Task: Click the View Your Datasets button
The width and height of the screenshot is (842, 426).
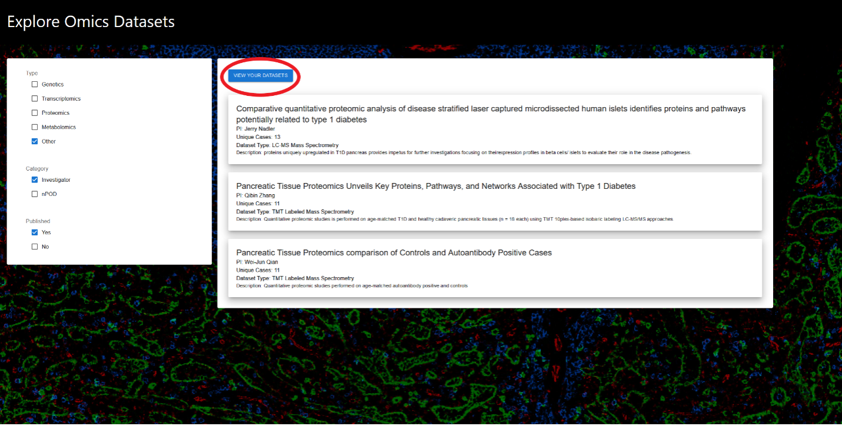Action: (260, 75)
